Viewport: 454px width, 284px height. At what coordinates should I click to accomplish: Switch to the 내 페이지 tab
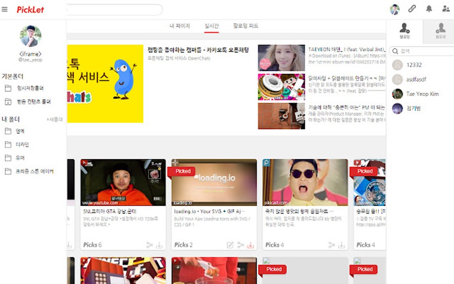click(179, 26)
